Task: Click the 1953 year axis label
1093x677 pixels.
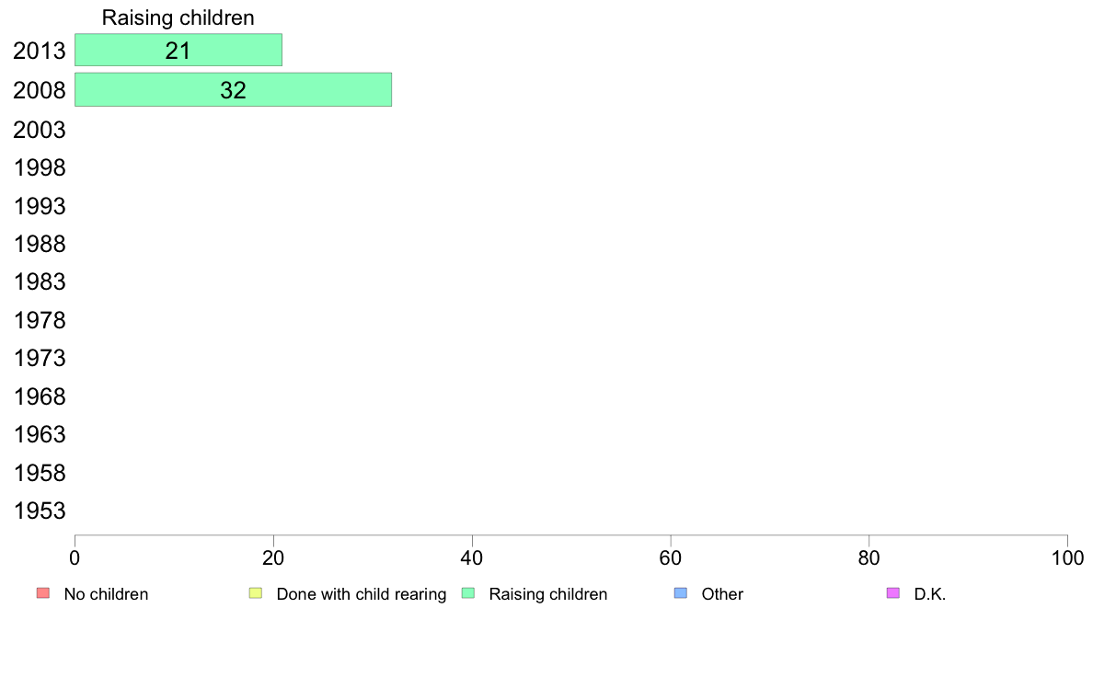Action: (39, 511)
